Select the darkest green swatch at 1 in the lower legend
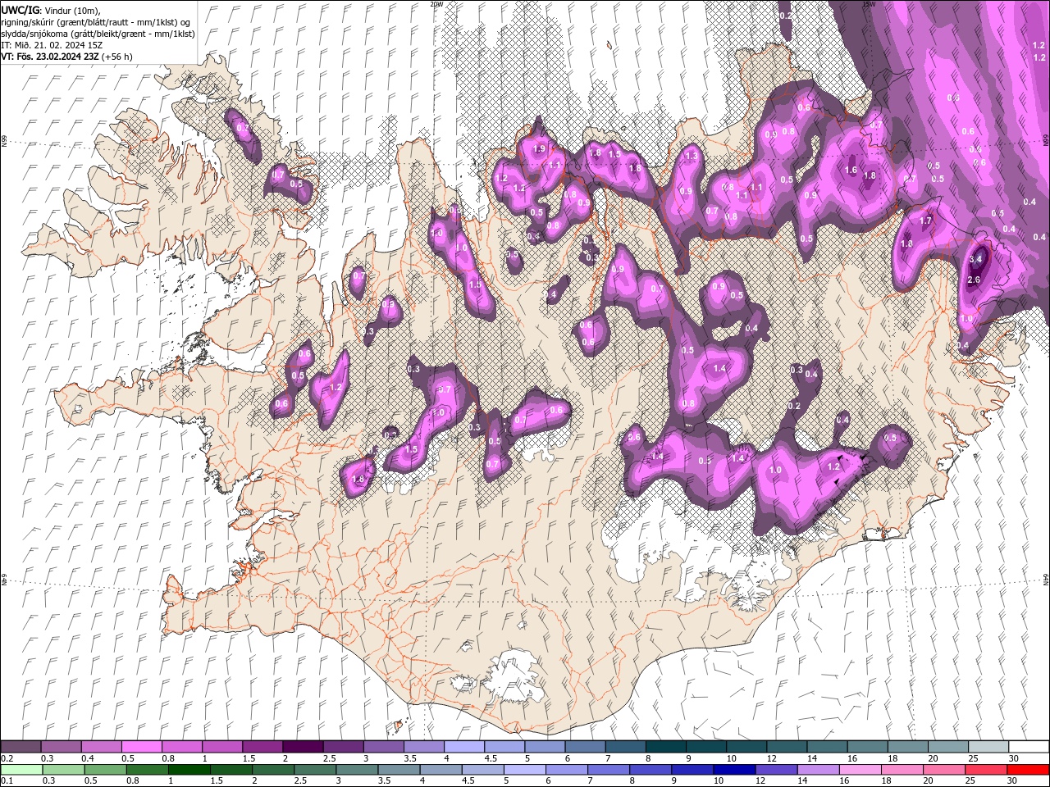1050x787 pixels. click(x=189, y=770)
